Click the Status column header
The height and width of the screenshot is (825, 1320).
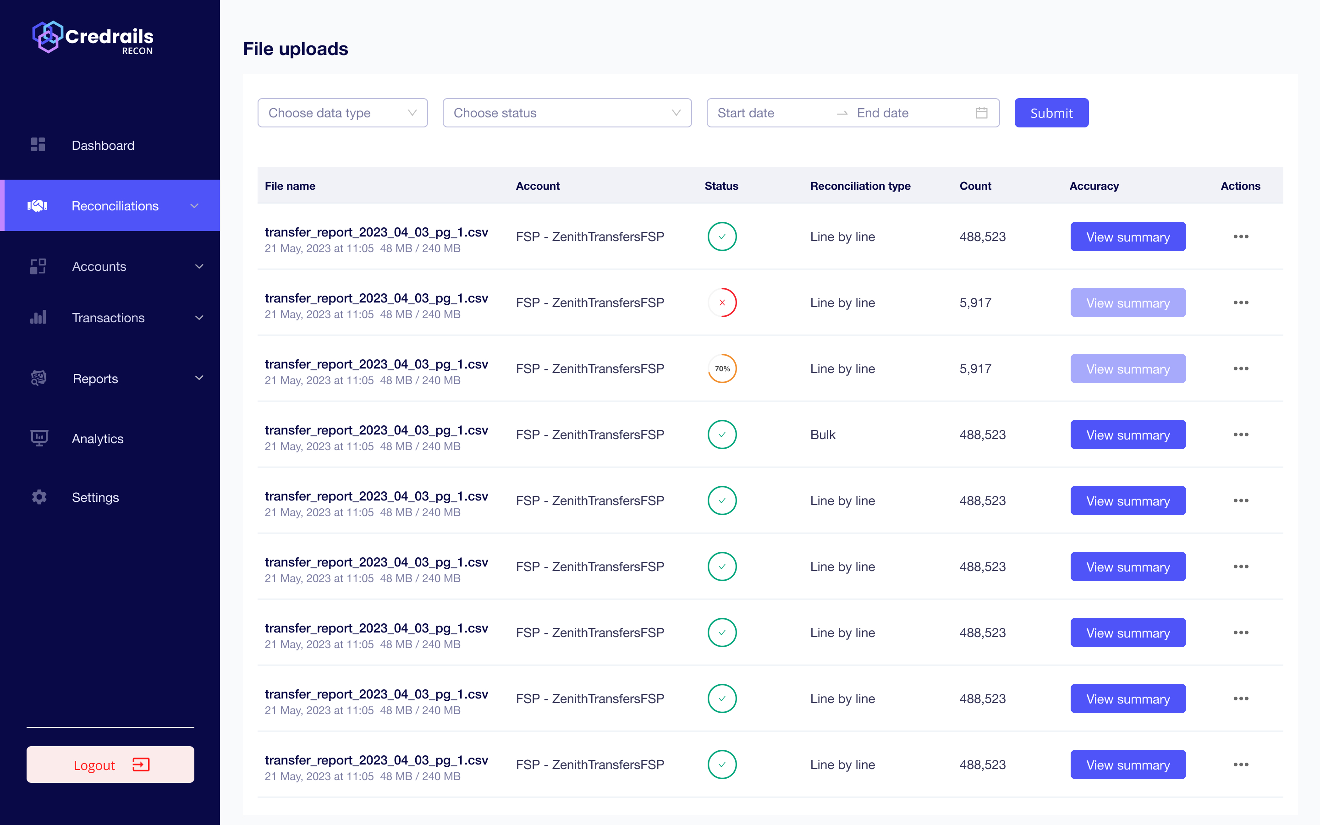[x=721, y=186]
